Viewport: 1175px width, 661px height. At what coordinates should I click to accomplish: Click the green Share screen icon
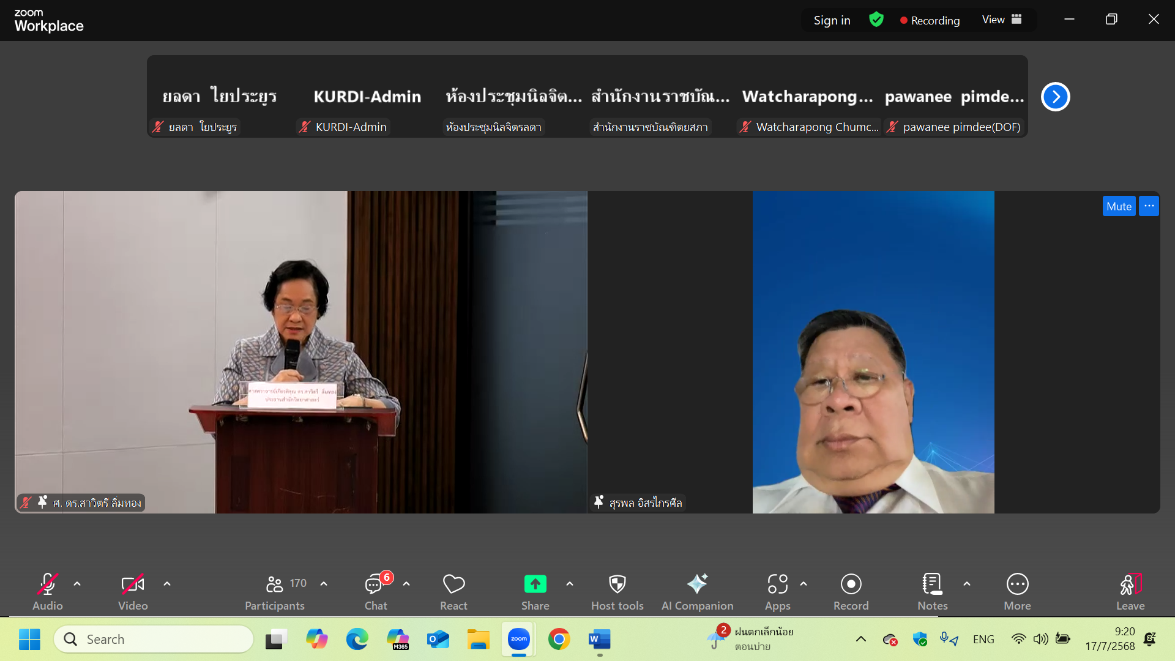[x=535, y=584]
